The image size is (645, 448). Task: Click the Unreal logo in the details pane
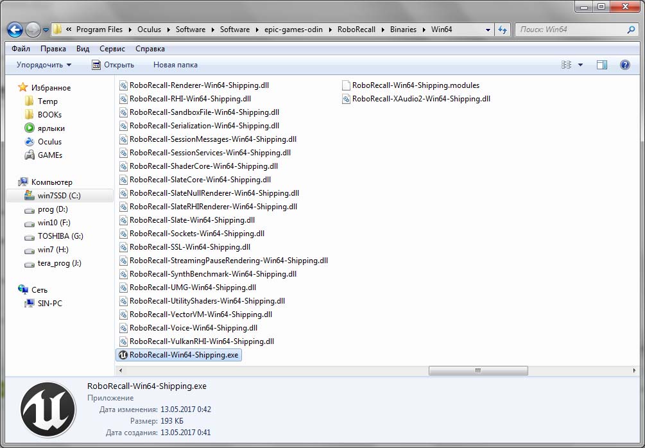(x=48, y=409)
